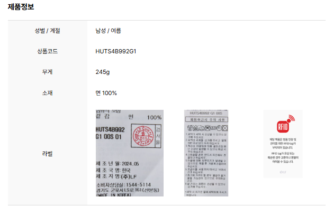The width and height of the screenshot is (333, 216).
Task: Click the 제품정보 section heading
Action: (x=21, y=6)
